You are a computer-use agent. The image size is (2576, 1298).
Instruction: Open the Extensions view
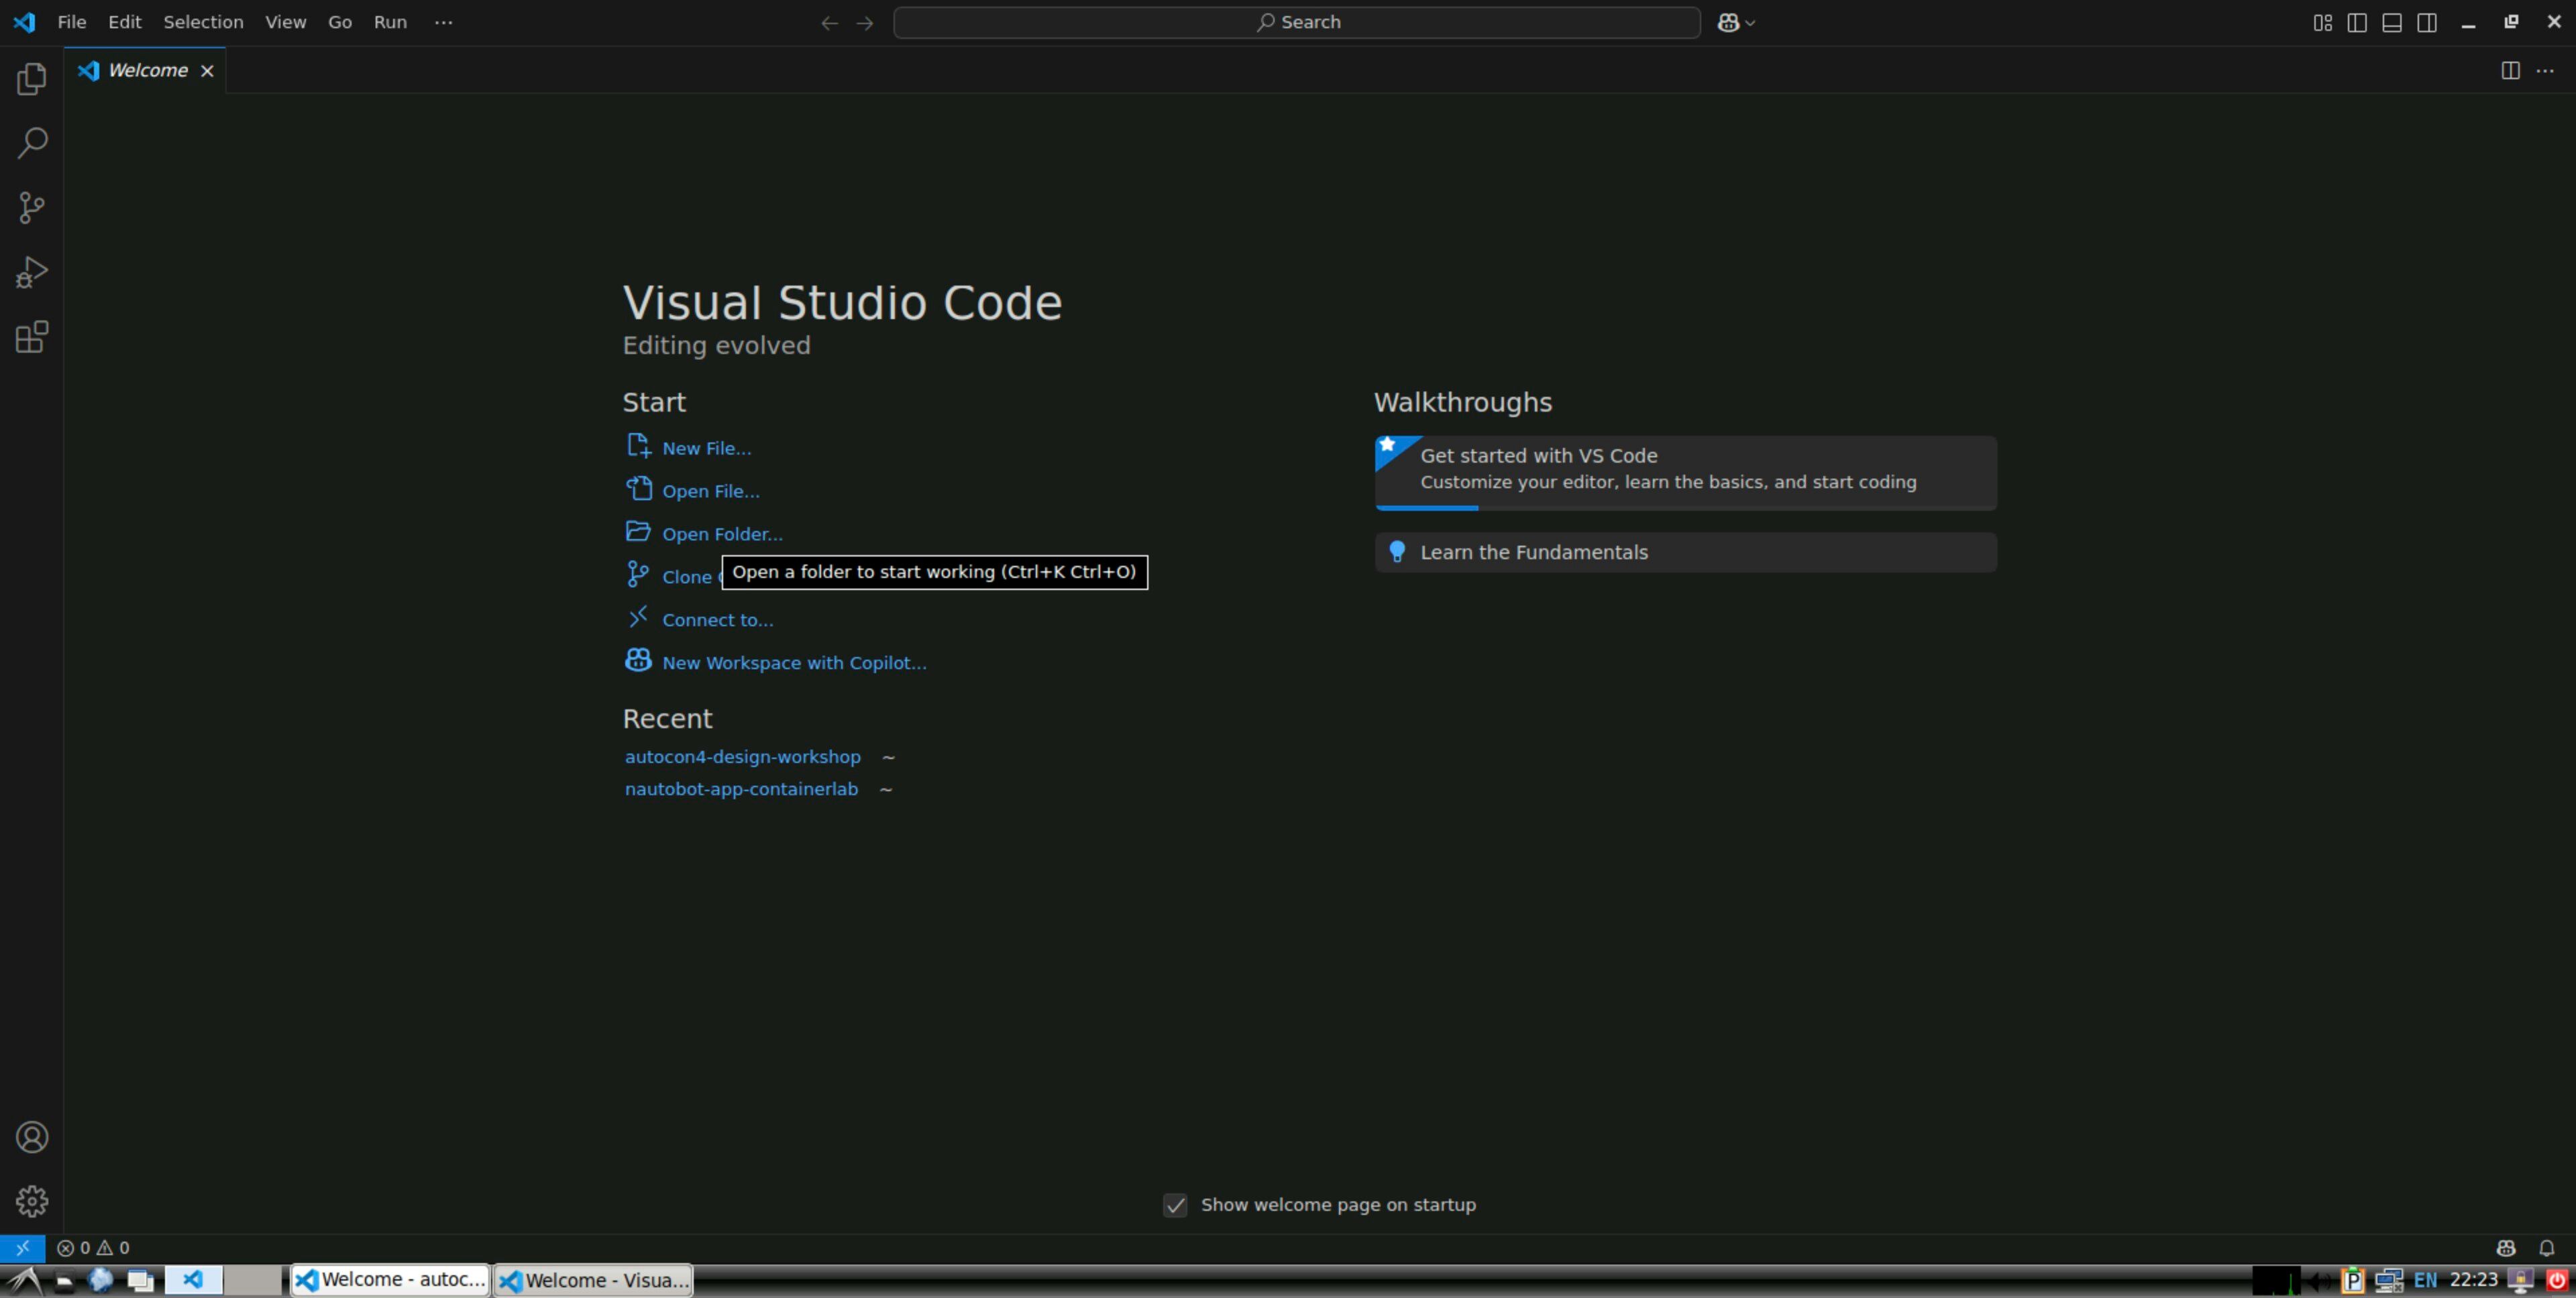tap(32, 337)
